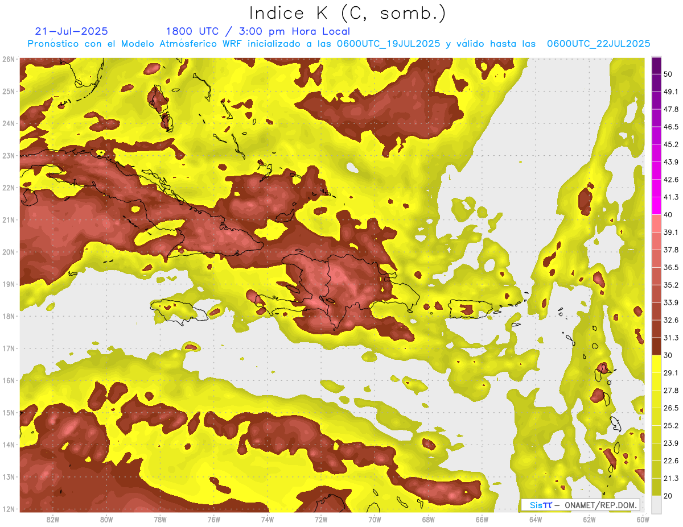
Task: Click the "82W" longitude label
Action: pos(53,520)
